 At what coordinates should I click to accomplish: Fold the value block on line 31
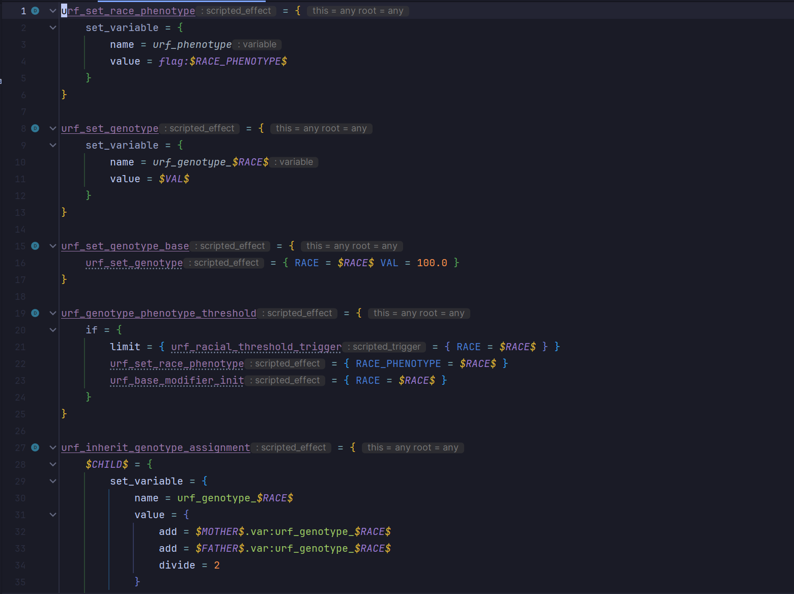point(53,515)
